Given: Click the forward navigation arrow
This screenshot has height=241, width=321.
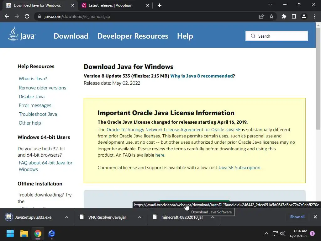Looking at the screenshot, I should 17,16.
